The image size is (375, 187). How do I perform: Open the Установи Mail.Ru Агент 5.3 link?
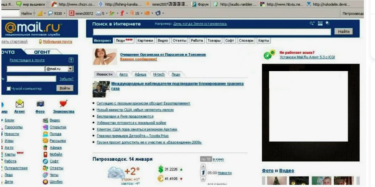tap(307, 57)
